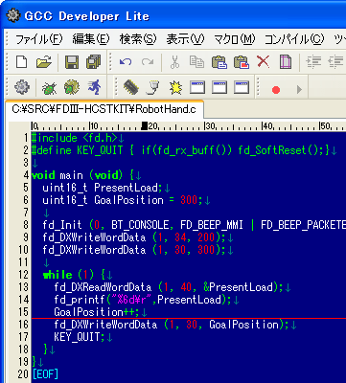Click the scissors Cut icon

click(x=174, y=61)
